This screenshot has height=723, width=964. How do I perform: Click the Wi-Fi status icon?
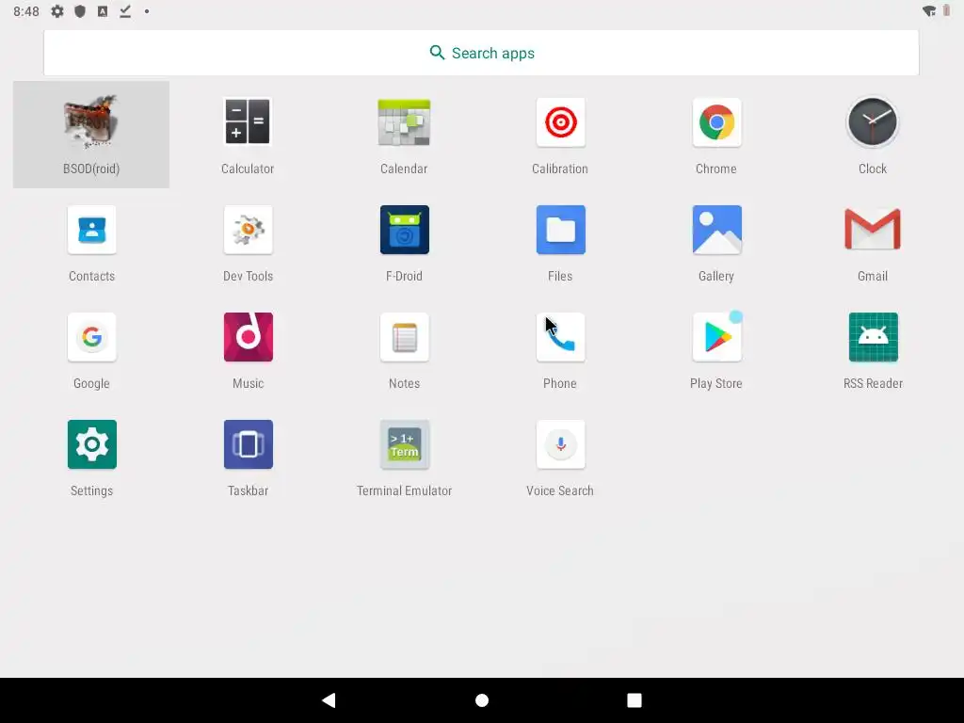pyautogui.click(x=929, y=11)
